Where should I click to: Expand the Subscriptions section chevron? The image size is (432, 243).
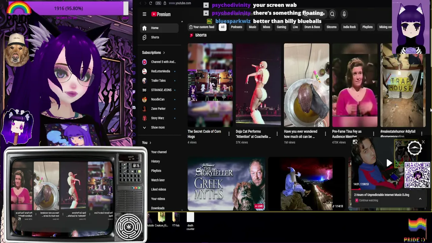coord(164,53)
